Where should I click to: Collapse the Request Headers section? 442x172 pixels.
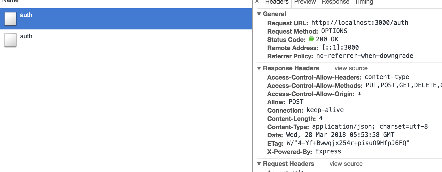(x=259, y=164)
